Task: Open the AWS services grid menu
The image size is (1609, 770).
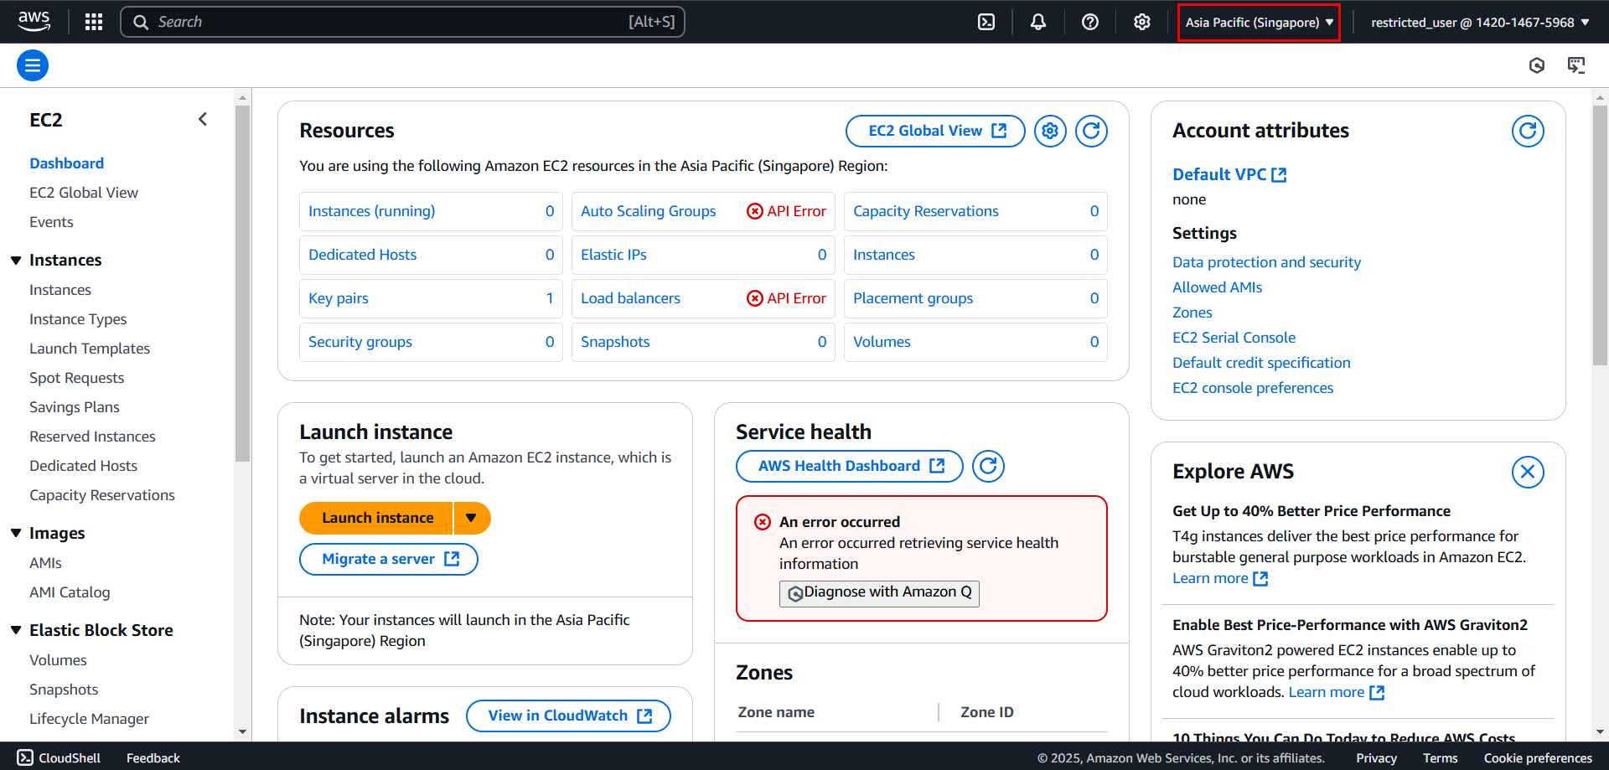Action: point(94,22)
